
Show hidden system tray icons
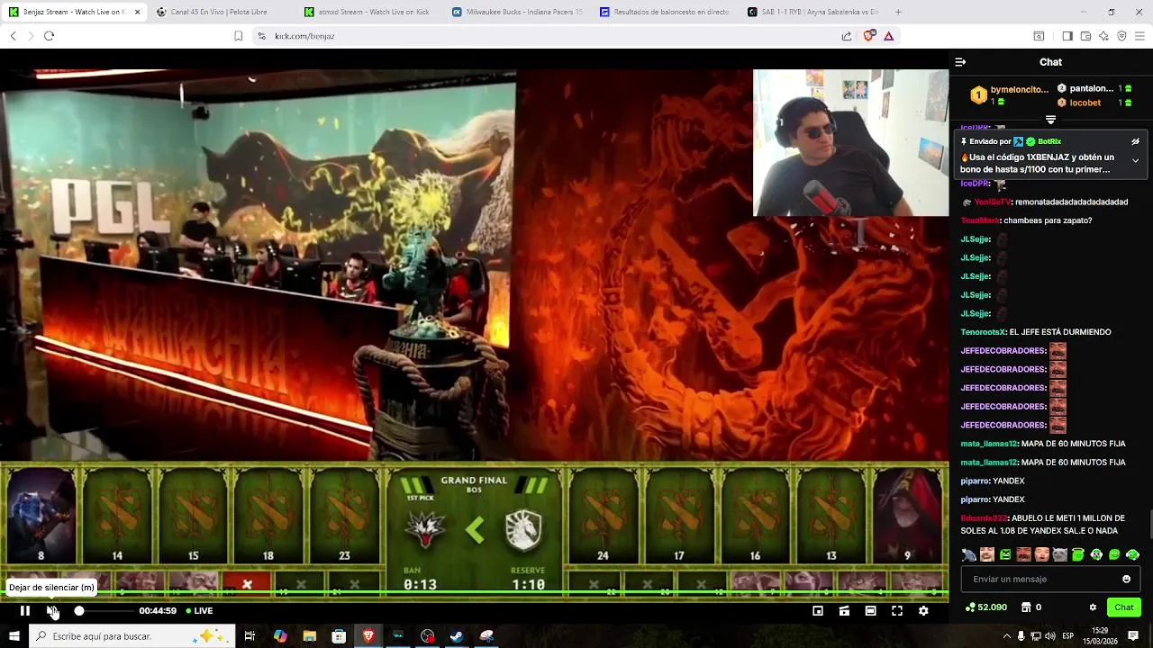[x=1006, y=636]
